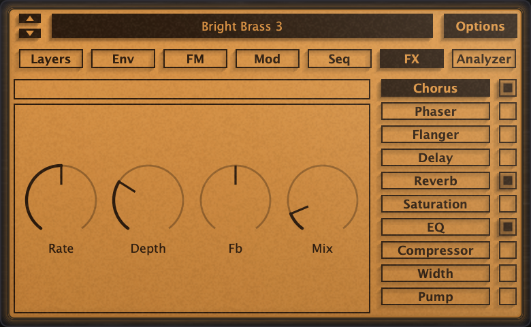This screenshot has width=531, height=327.
Task: Click the Fb feedback knob
Action: 236,200
